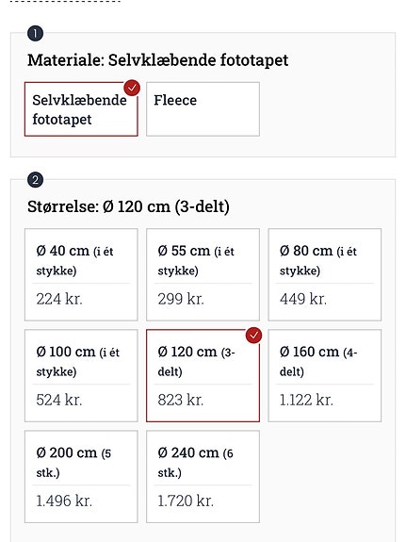The image size is (406, 542).
Task: Pick the Ø 55 cm size option
Action: (x=203, y=275)
